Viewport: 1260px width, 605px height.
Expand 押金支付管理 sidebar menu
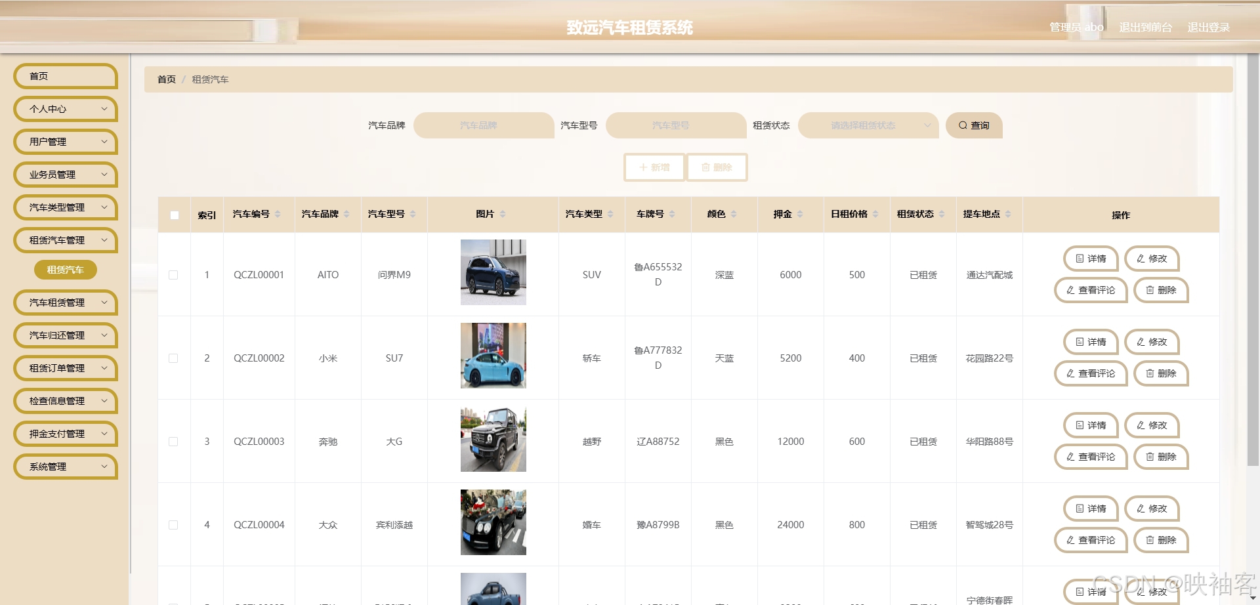(x=66, y=434)
